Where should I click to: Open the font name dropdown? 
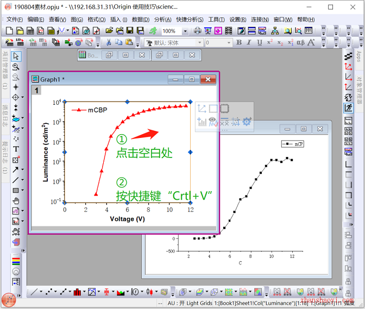[199, 42]
